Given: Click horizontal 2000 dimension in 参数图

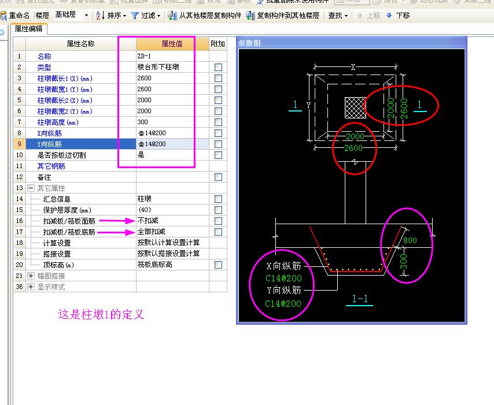Looking at the screenshot, I should click(355, 136).
